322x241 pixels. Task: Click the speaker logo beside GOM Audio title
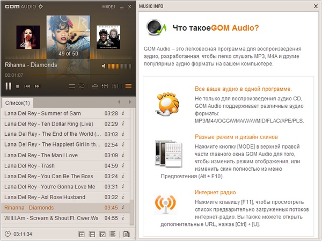[x=156, y=27]
